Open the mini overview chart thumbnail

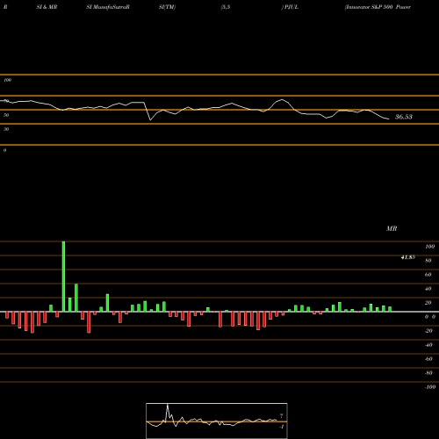(x=217, y=421)
